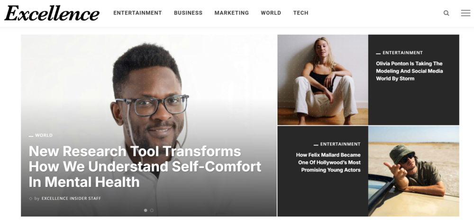The image size is (474, 223).
Task: Open the Business nav menu item
Action: [188, 13]
